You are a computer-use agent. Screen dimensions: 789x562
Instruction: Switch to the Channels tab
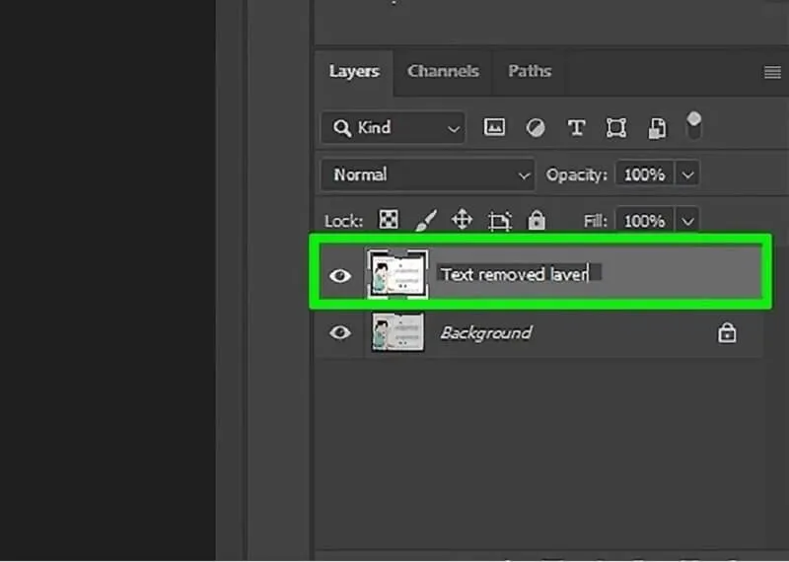pyautogui.click(x=443, y=71)
